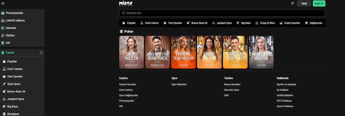The image size is (345, 116).
Task: Open Evolution Casino Hold'em game thumbnail
Action: tap(209, 52)
